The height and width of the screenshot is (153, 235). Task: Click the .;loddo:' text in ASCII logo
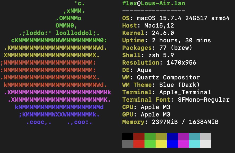[35, 33]
